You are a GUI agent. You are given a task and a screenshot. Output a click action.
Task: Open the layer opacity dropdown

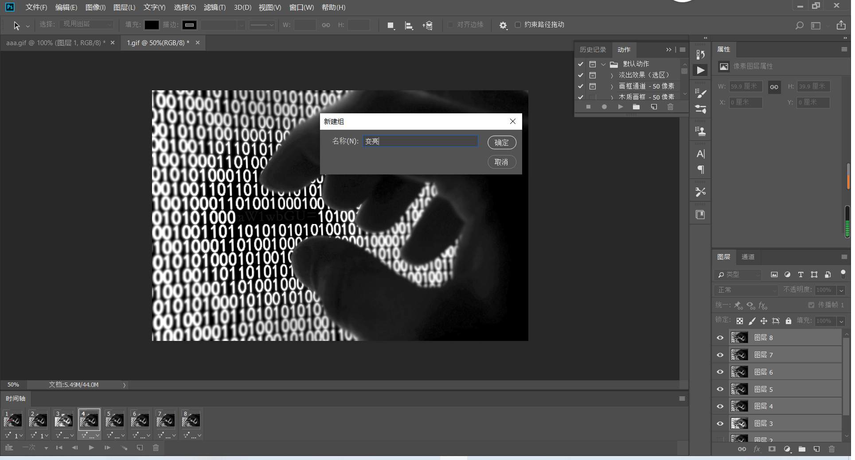click(841, 290)
